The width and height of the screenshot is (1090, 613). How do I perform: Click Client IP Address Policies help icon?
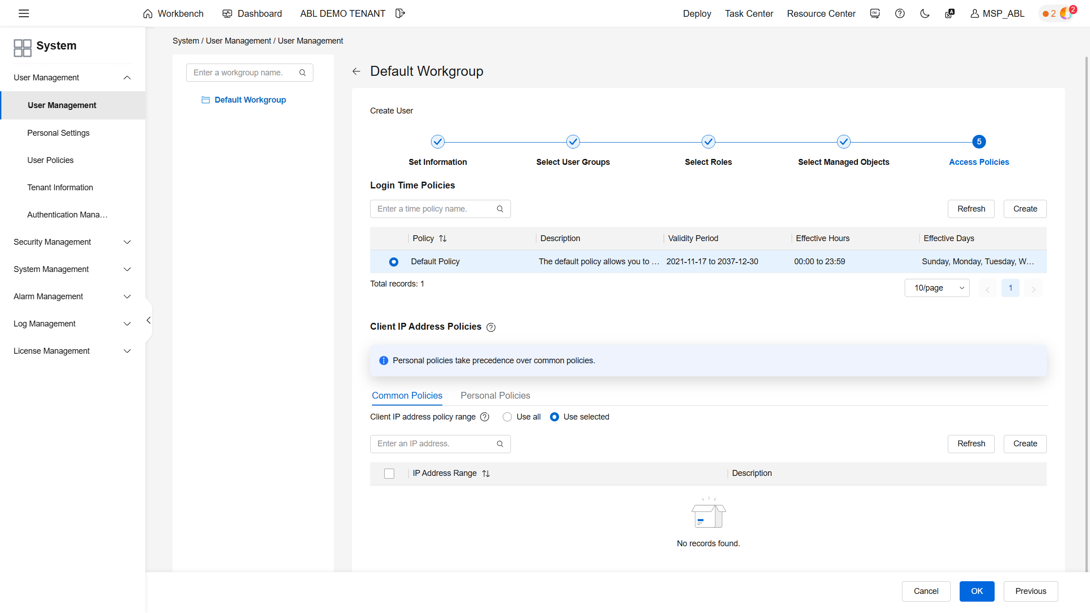pos(491,327)
